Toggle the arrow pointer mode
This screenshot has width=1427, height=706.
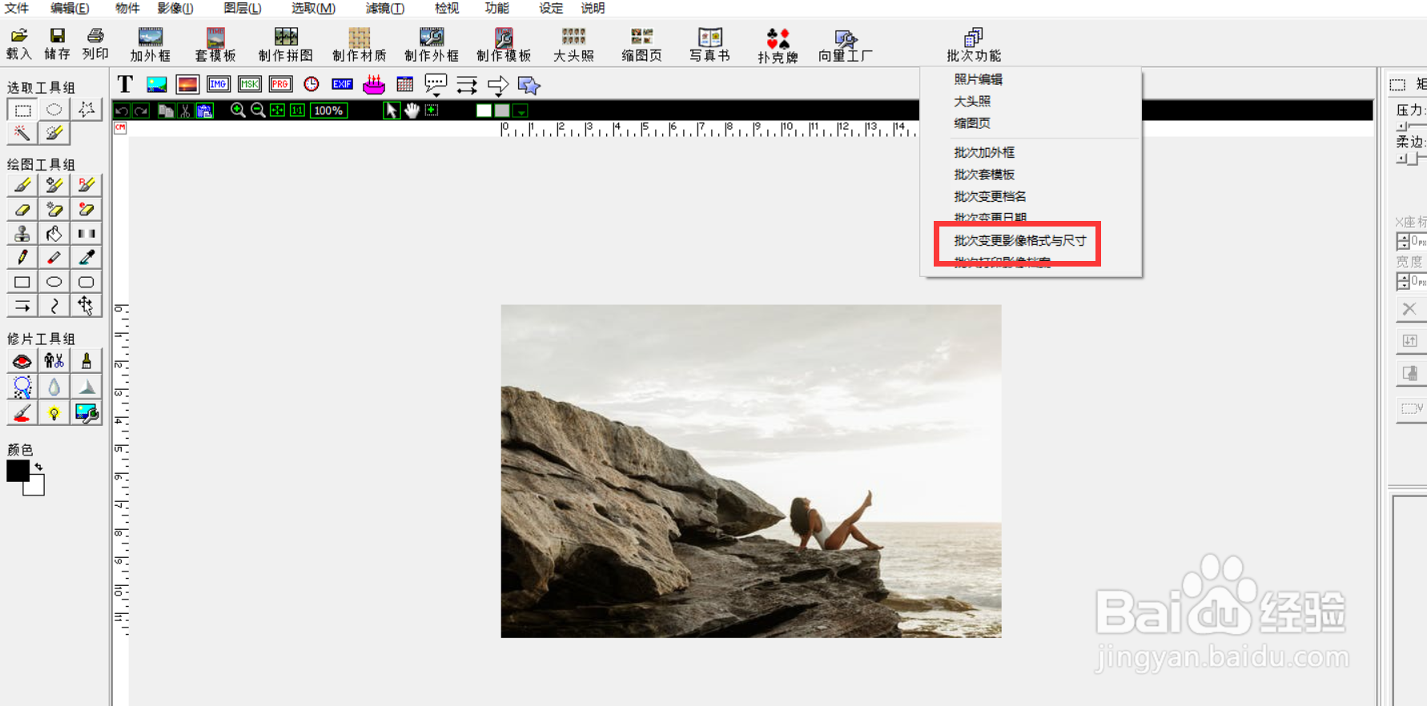tap(392, 110)
